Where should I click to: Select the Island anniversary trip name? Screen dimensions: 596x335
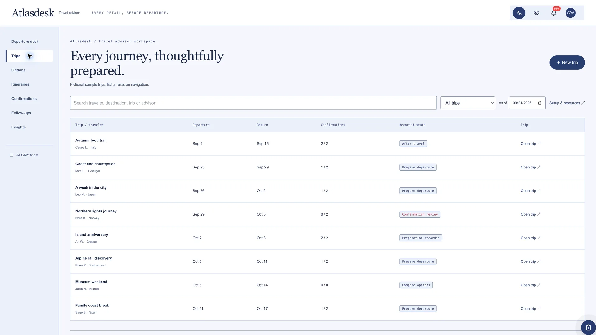[92, 235]
